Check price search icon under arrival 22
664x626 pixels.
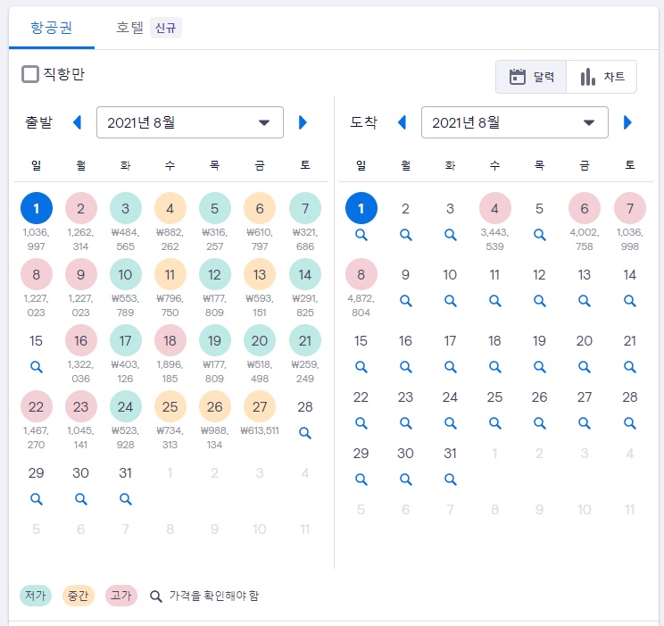(x=361, y=423)
